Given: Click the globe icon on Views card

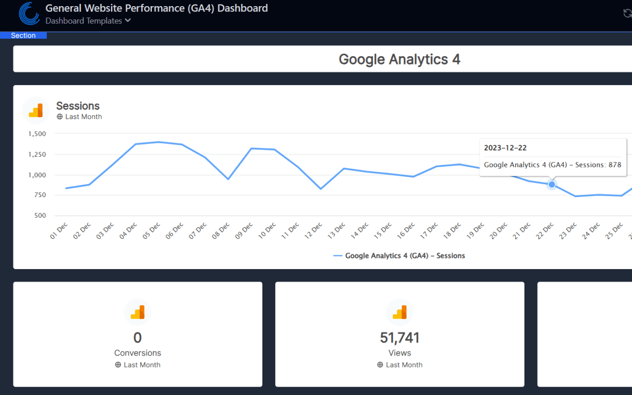Looking at the screenshot, I should [x=379, y=365].
